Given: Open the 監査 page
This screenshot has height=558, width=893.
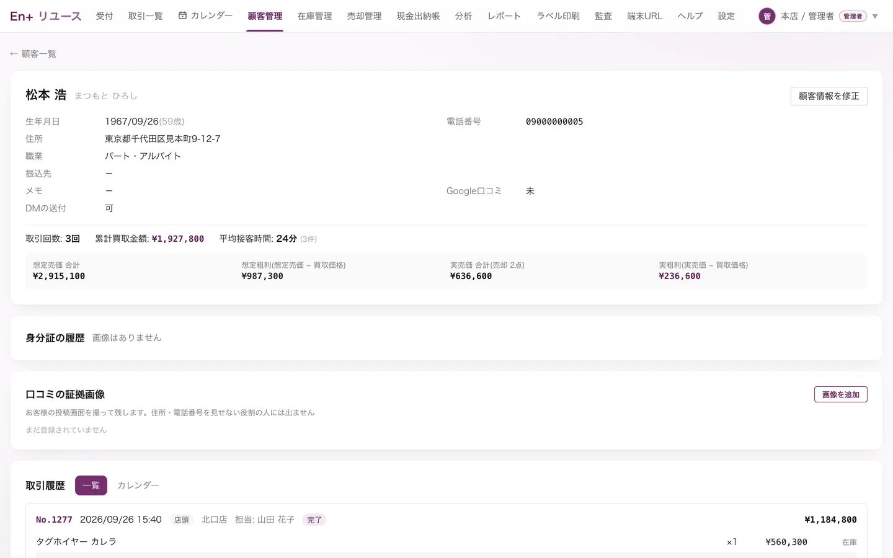Looking at the screenshot, I should 603,16.
